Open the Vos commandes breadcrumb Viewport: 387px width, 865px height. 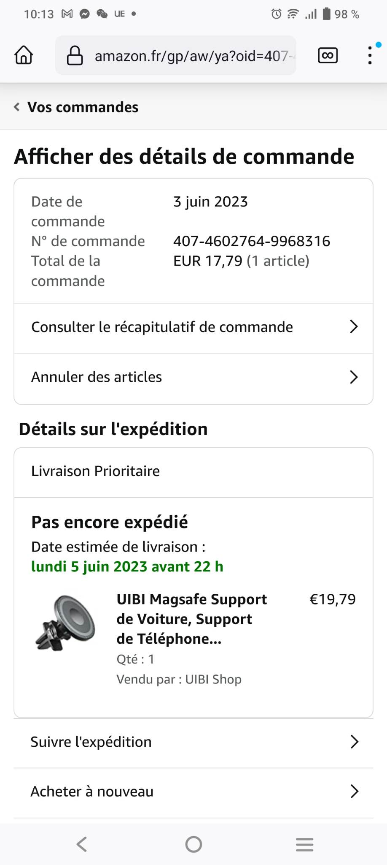[x=83, y=107]
